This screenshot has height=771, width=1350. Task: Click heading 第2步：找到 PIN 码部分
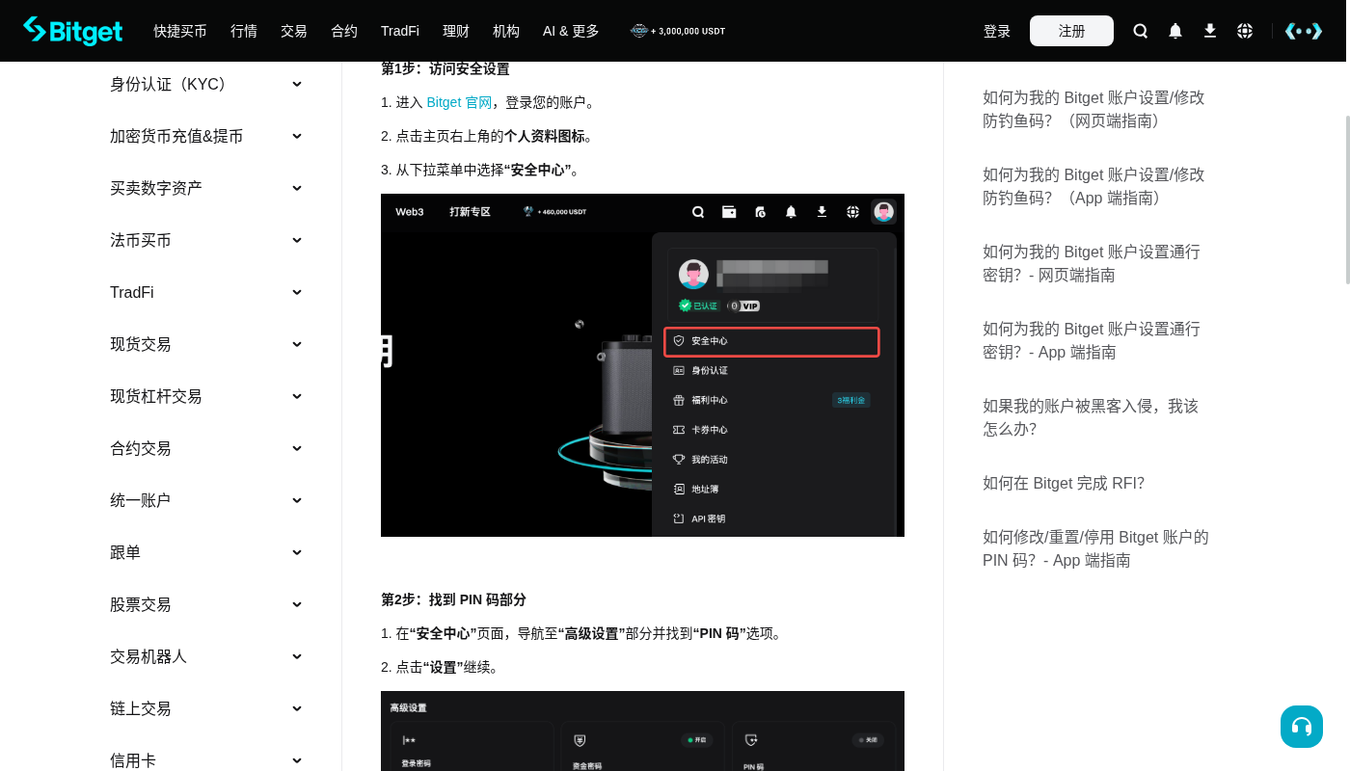click(x=453, y=599)
